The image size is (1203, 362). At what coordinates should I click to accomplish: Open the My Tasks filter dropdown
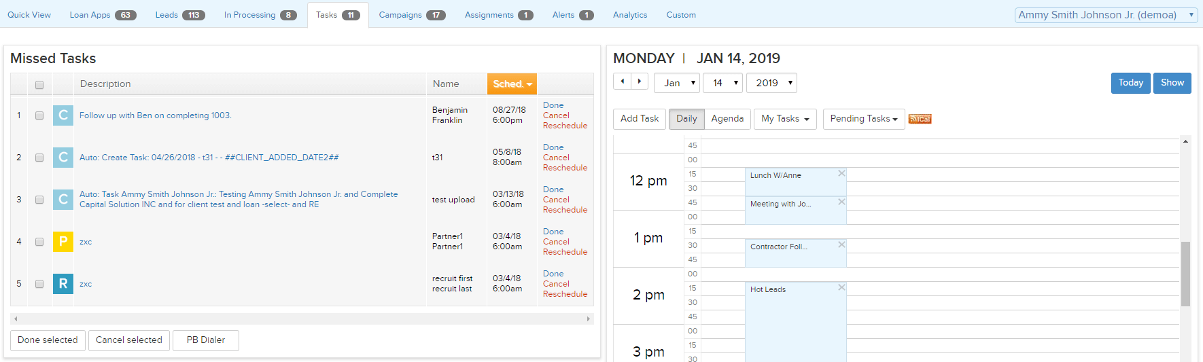(784, 119)
